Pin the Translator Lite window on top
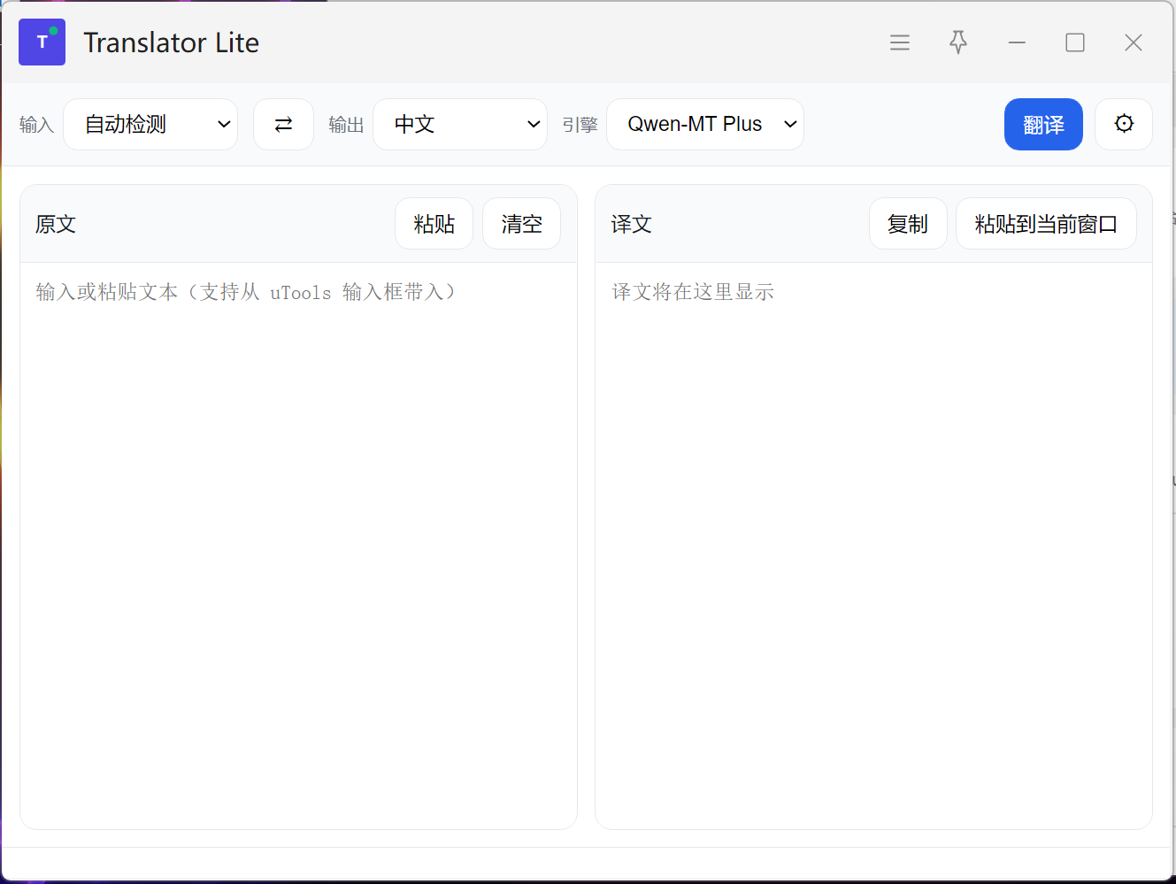The width and height of the screenshot is (1176, 884). tap(957, 42)
